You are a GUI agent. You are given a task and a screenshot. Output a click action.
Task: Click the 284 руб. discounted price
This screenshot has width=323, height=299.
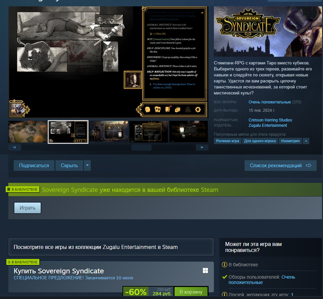pos(162,294)
